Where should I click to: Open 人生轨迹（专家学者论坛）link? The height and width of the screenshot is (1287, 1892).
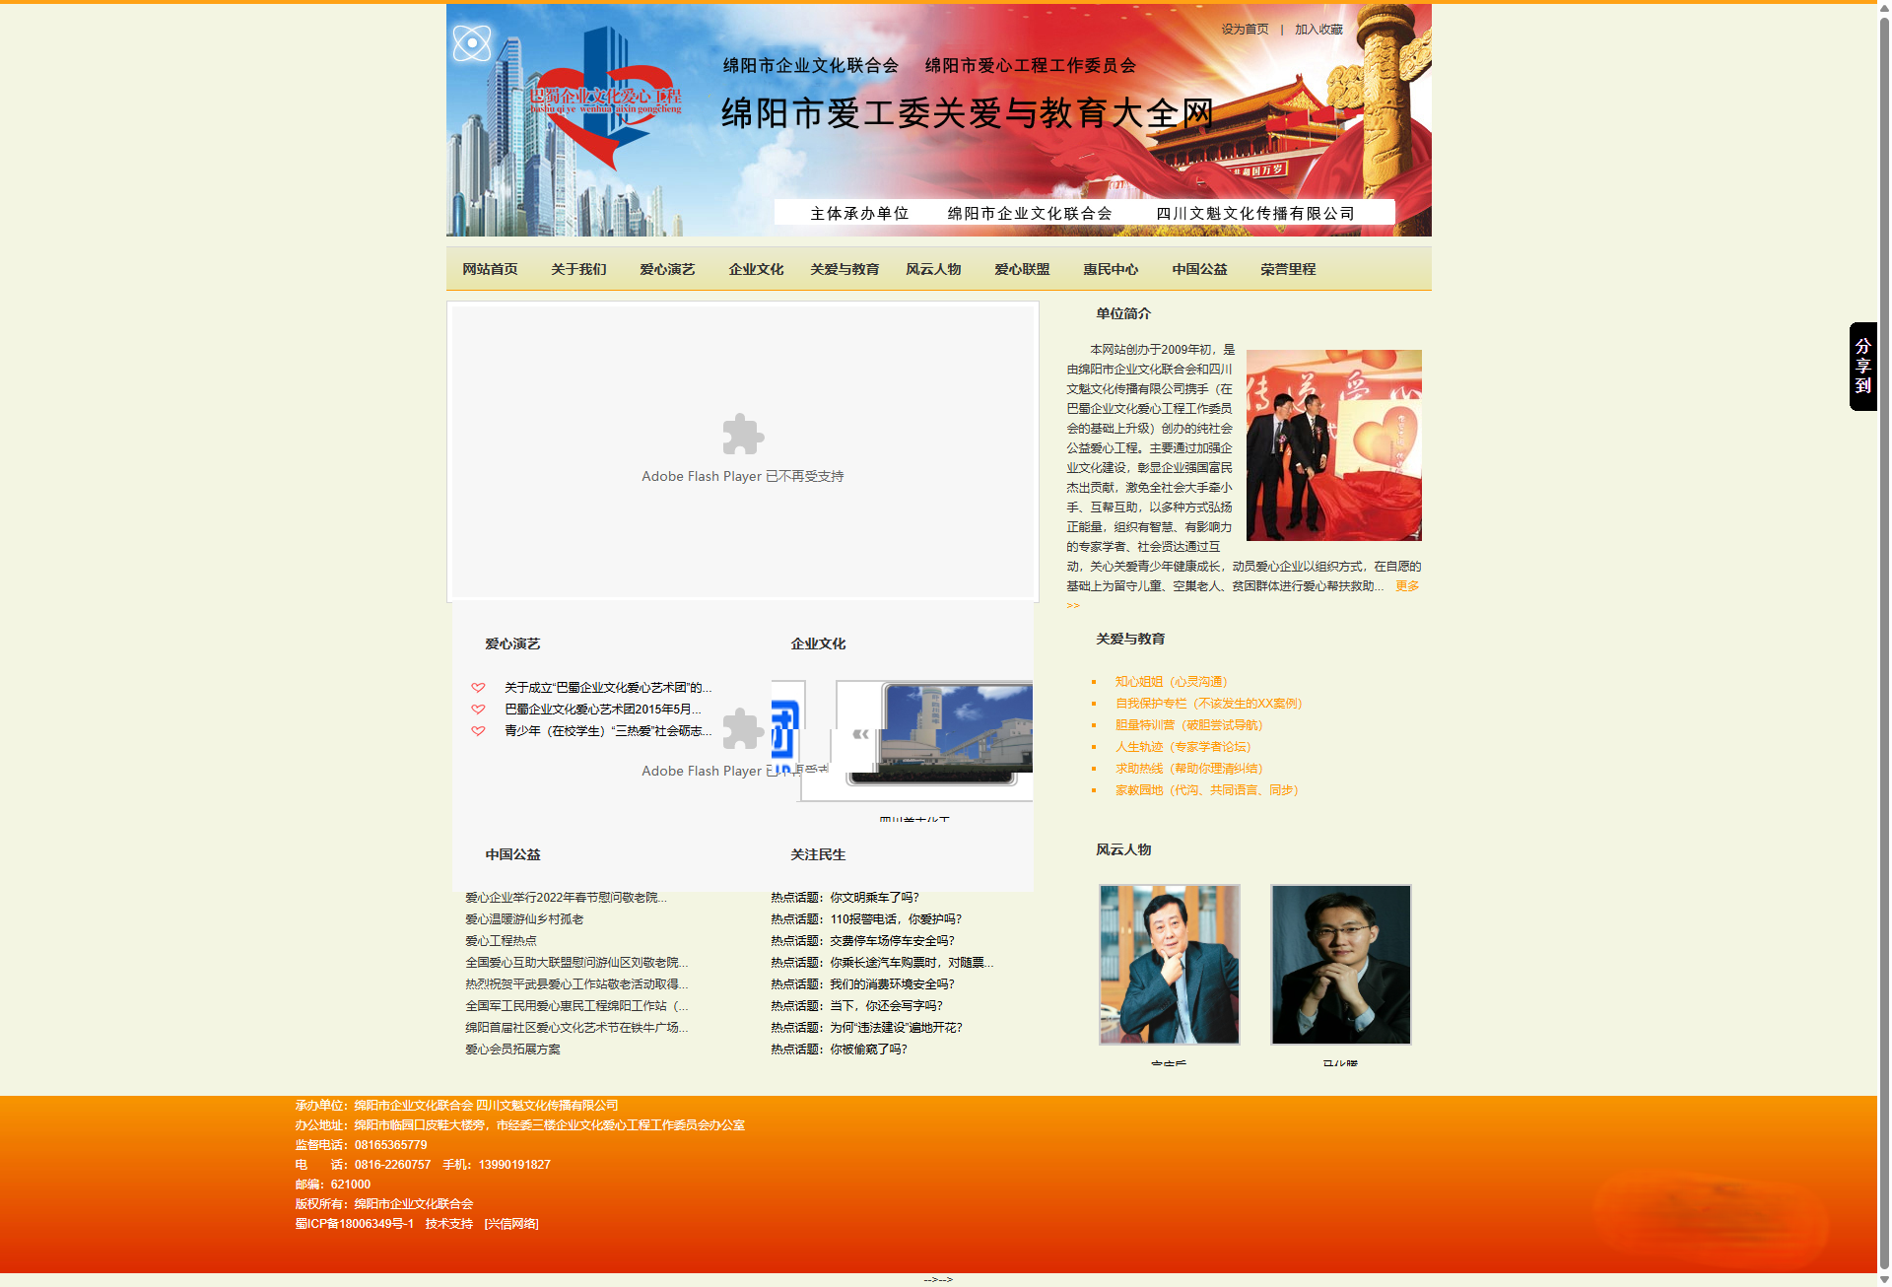pos(1182,747)
